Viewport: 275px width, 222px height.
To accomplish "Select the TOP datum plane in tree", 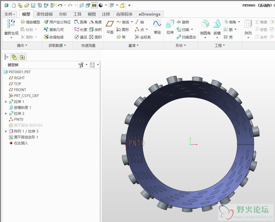I will pyautogui.click(x=15, y=84).
